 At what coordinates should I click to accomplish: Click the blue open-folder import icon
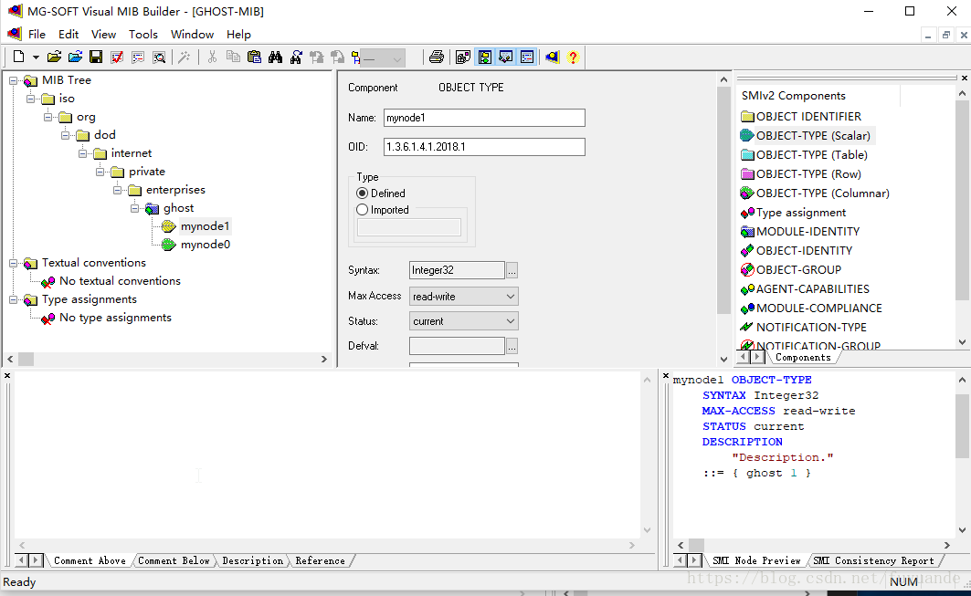pyautogui.click(x=75, y=57)
